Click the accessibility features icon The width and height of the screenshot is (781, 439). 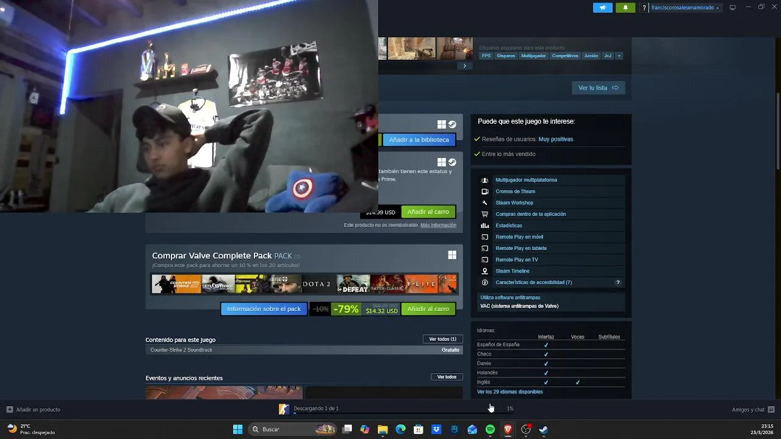485,282
